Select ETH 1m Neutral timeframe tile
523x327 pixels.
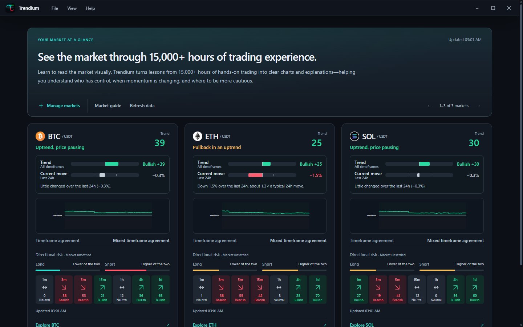pyautogui.click(x=202, y=290)
